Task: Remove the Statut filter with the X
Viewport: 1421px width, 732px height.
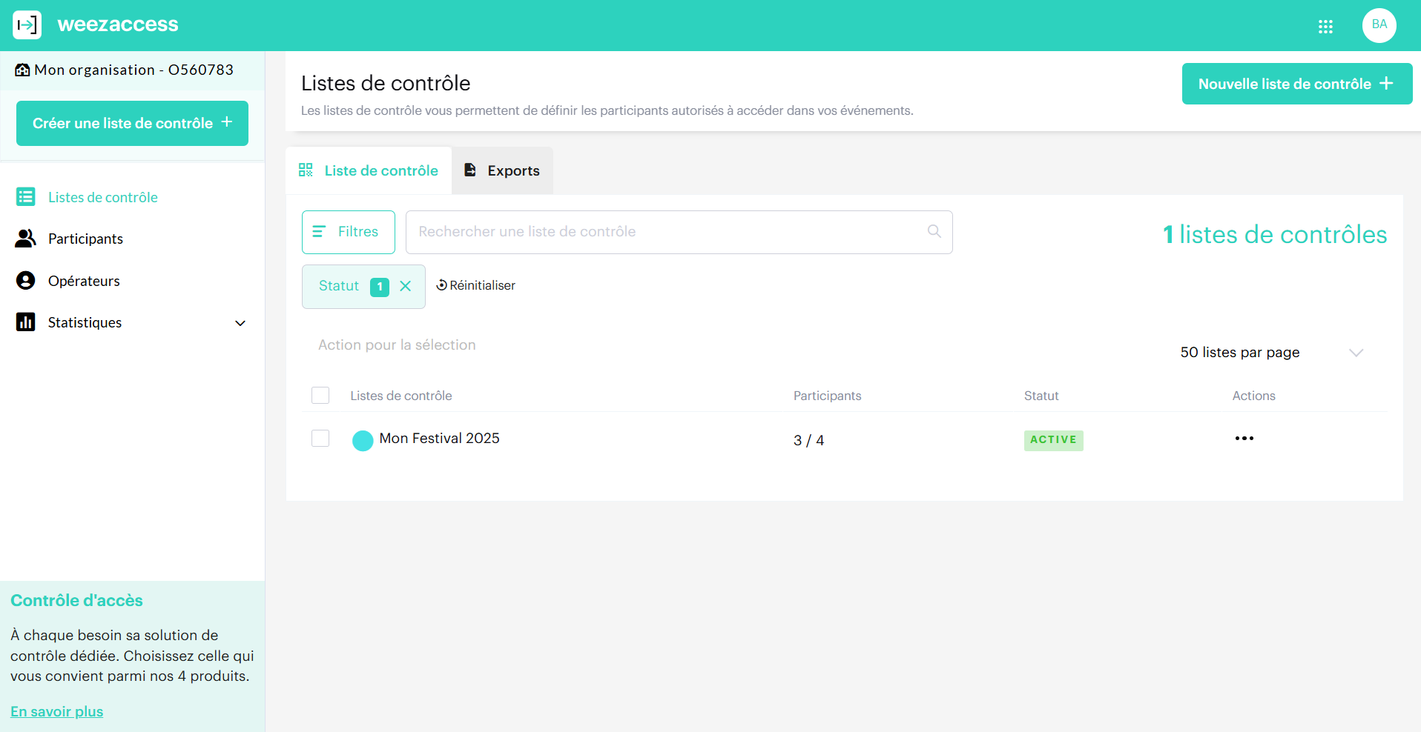Action: click(406, 286)
